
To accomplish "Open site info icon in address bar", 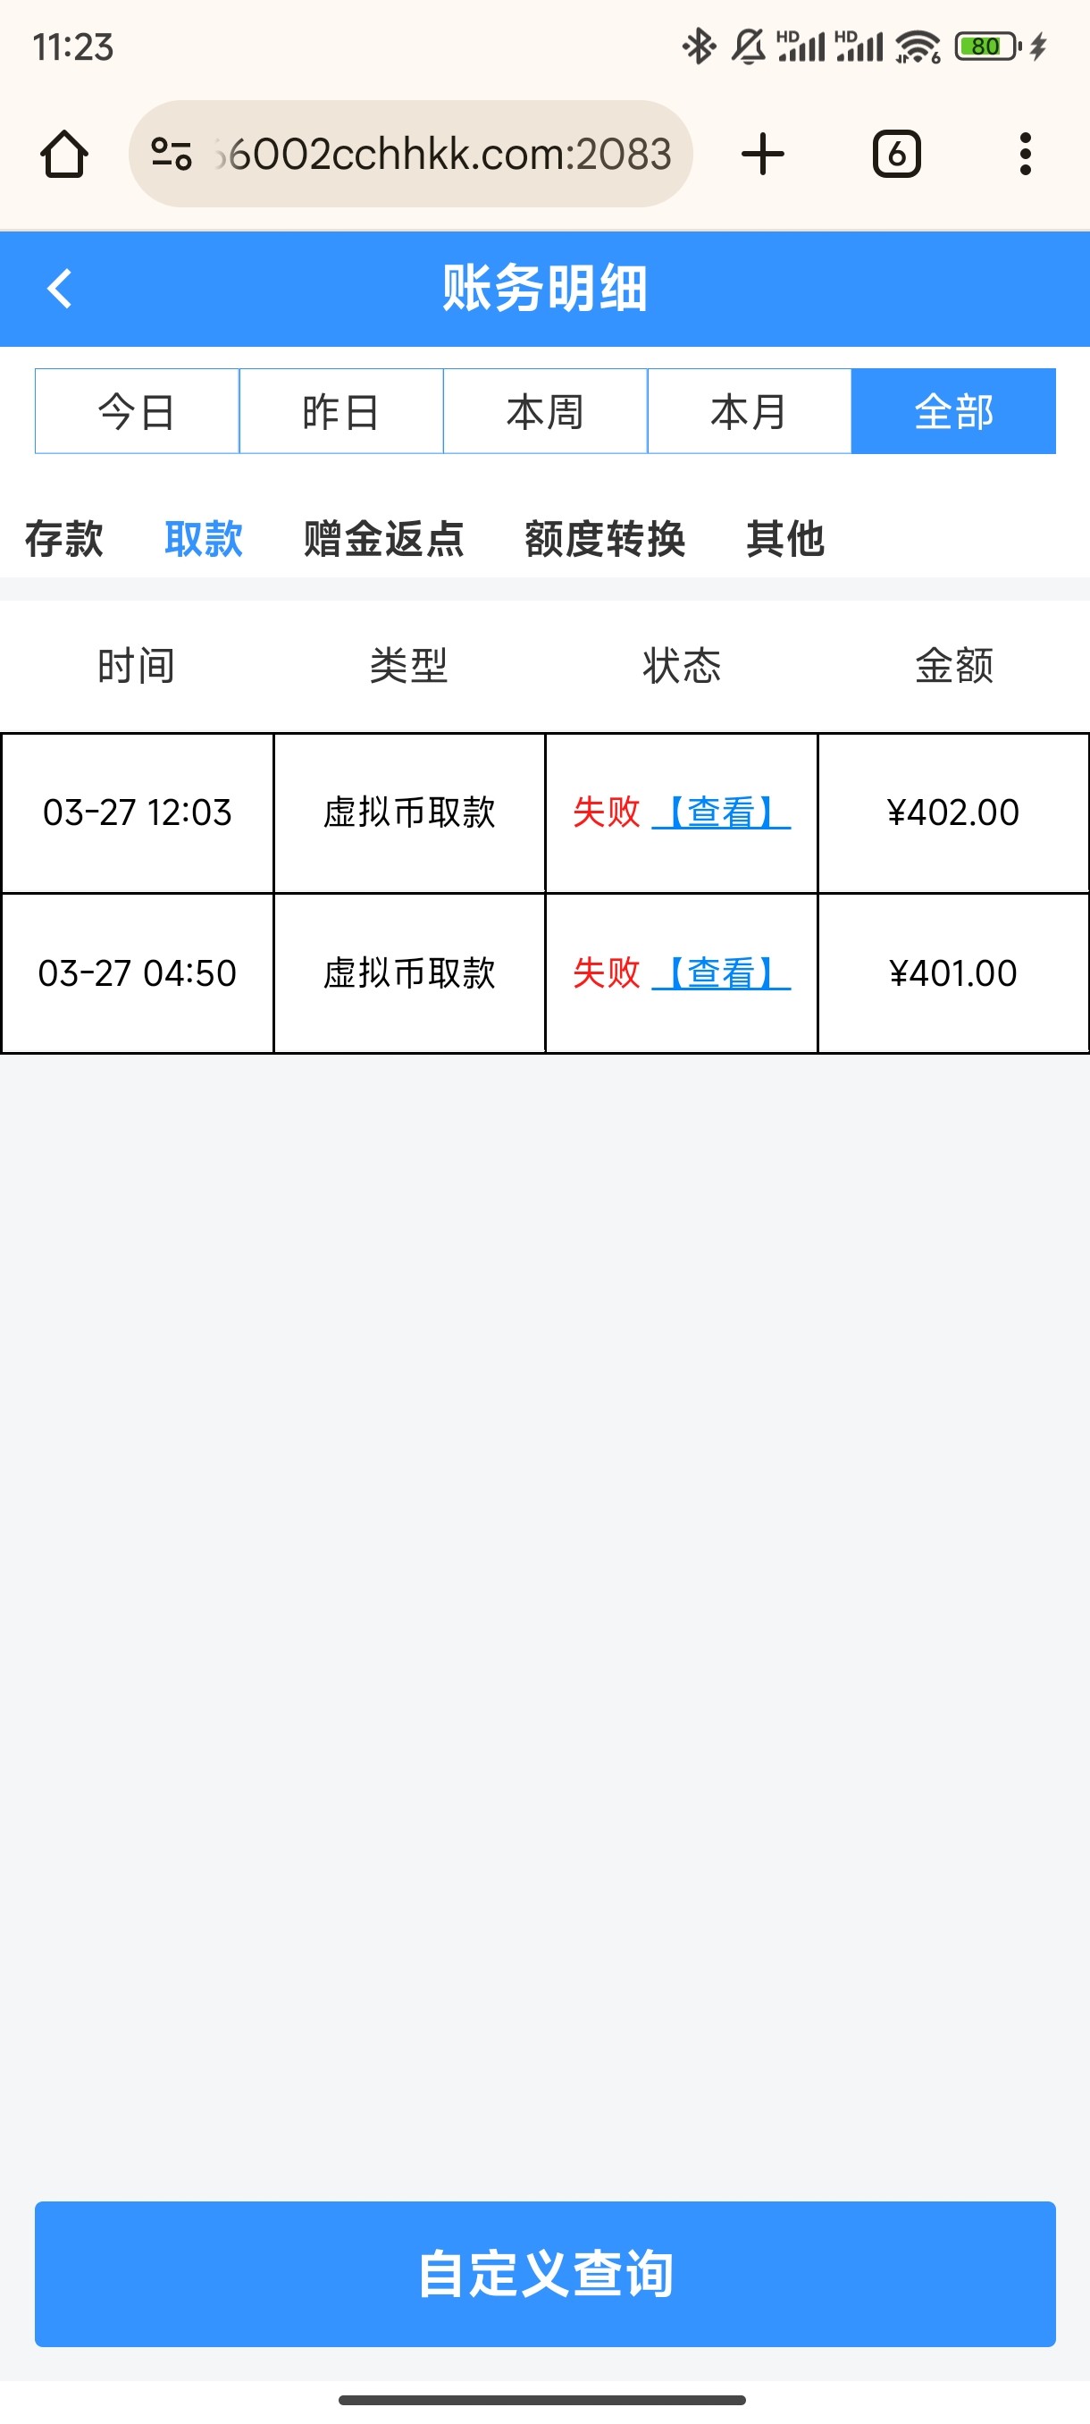I will 172,155.
